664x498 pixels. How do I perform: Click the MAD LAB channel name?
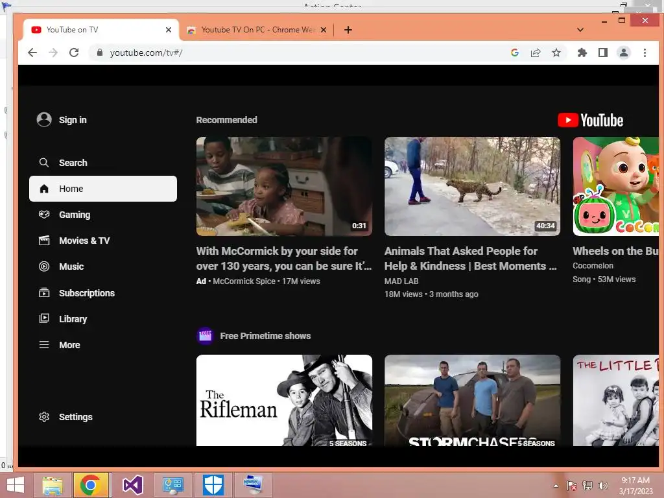(x=401, y=281)
